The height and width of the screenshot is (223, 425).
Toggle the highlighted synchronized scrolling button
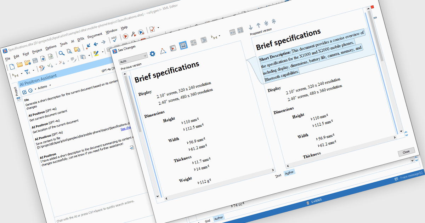click(183, 46)
